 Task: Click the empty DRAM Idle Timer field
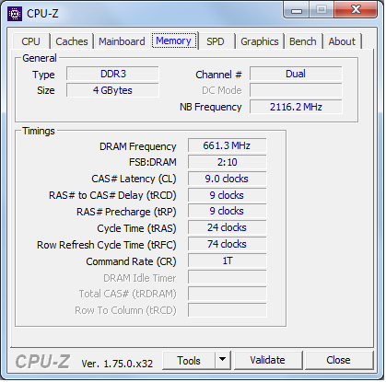[x=227, y=277]
